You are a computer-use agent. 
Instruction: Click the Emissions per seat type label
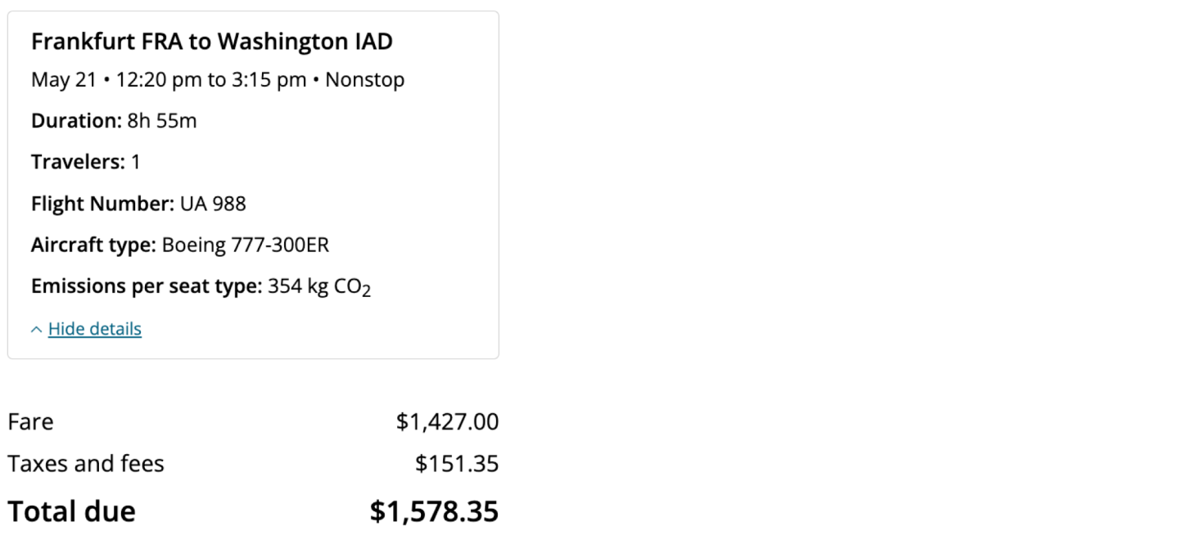pos(147,286)
